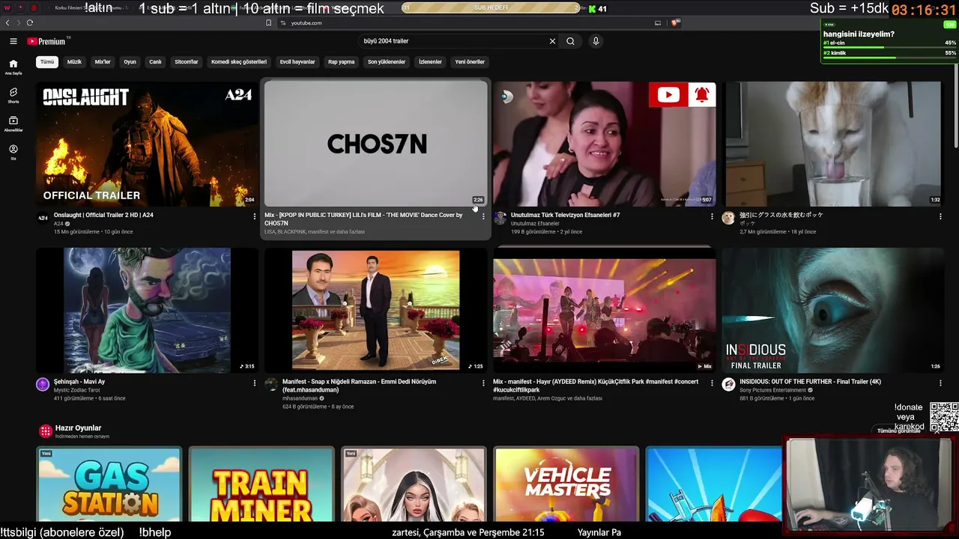The image size is (959, 539).
Task: Open Shorts in the sidebar
Action: coord(13,96)
